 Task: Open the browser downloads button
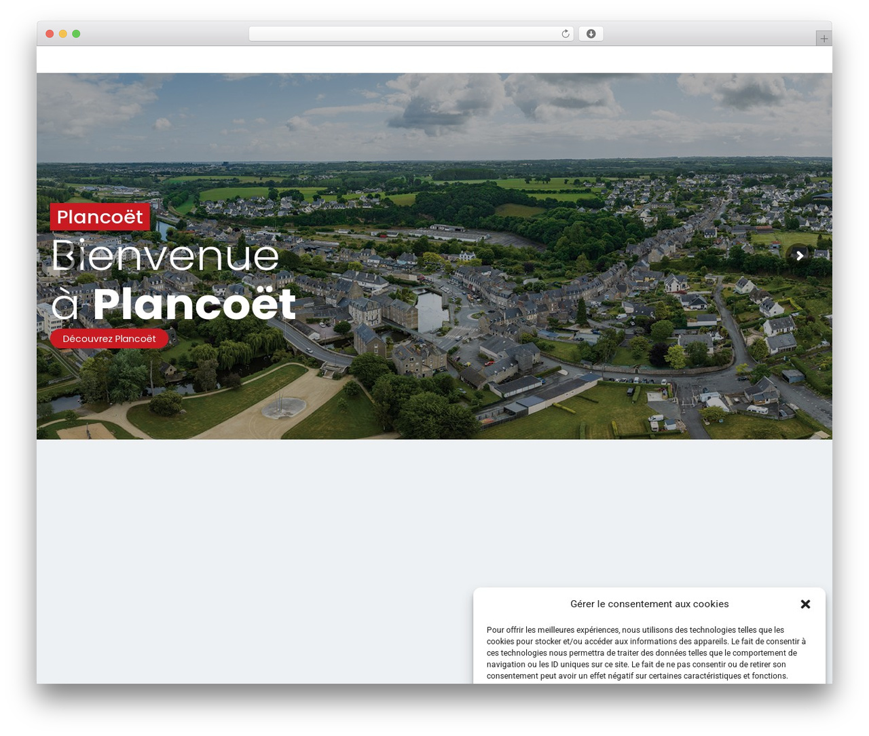pyautogui.click(x=591, y=34)
